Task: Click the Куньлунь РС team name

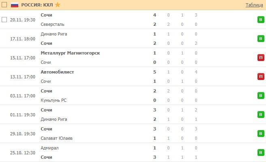Action: point(53,100)
